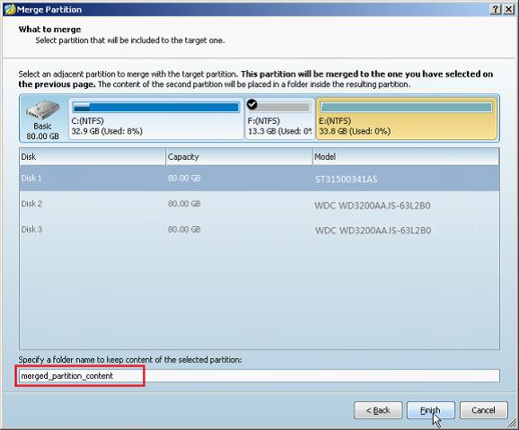The image size is (519, 430).
Task: Select Disk 1 row in the list
Action: [259, 179]
